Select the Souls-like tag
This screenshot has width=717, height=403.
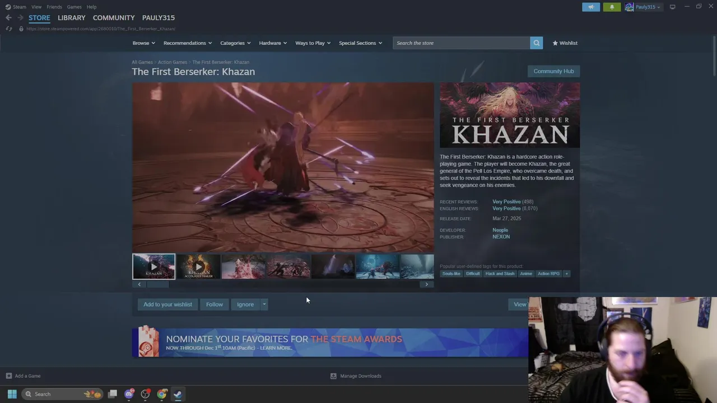(x=451, y=274)
